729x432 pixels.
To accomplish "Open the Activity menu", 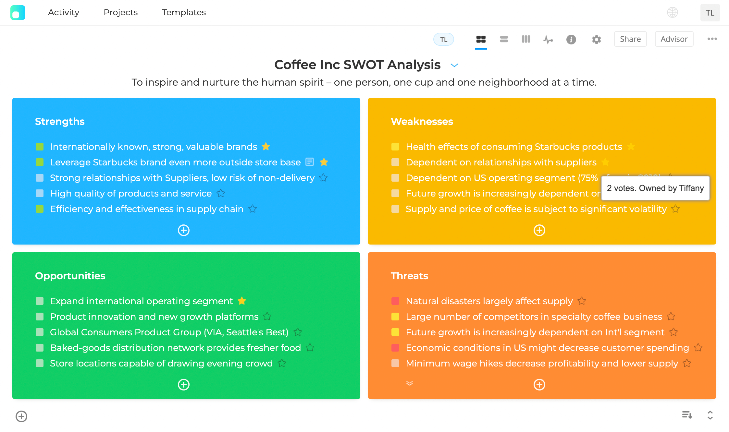I will pyautogui.click(x=64, y=12).
